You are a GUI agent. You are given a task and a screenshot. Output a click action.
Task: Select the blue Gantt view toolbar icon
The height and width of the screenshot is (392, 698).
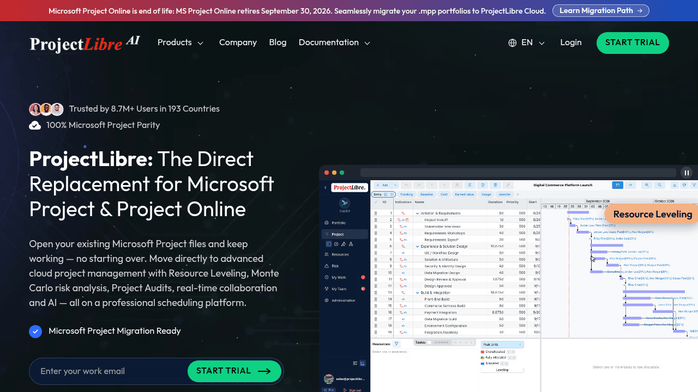click(x=617, y=185)
